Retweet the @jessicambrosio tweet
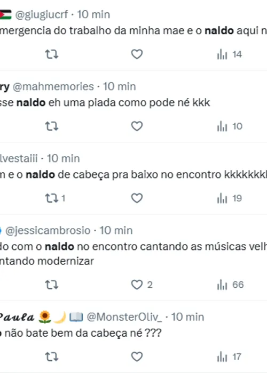The image size is (267, 373). click(52, 285)
